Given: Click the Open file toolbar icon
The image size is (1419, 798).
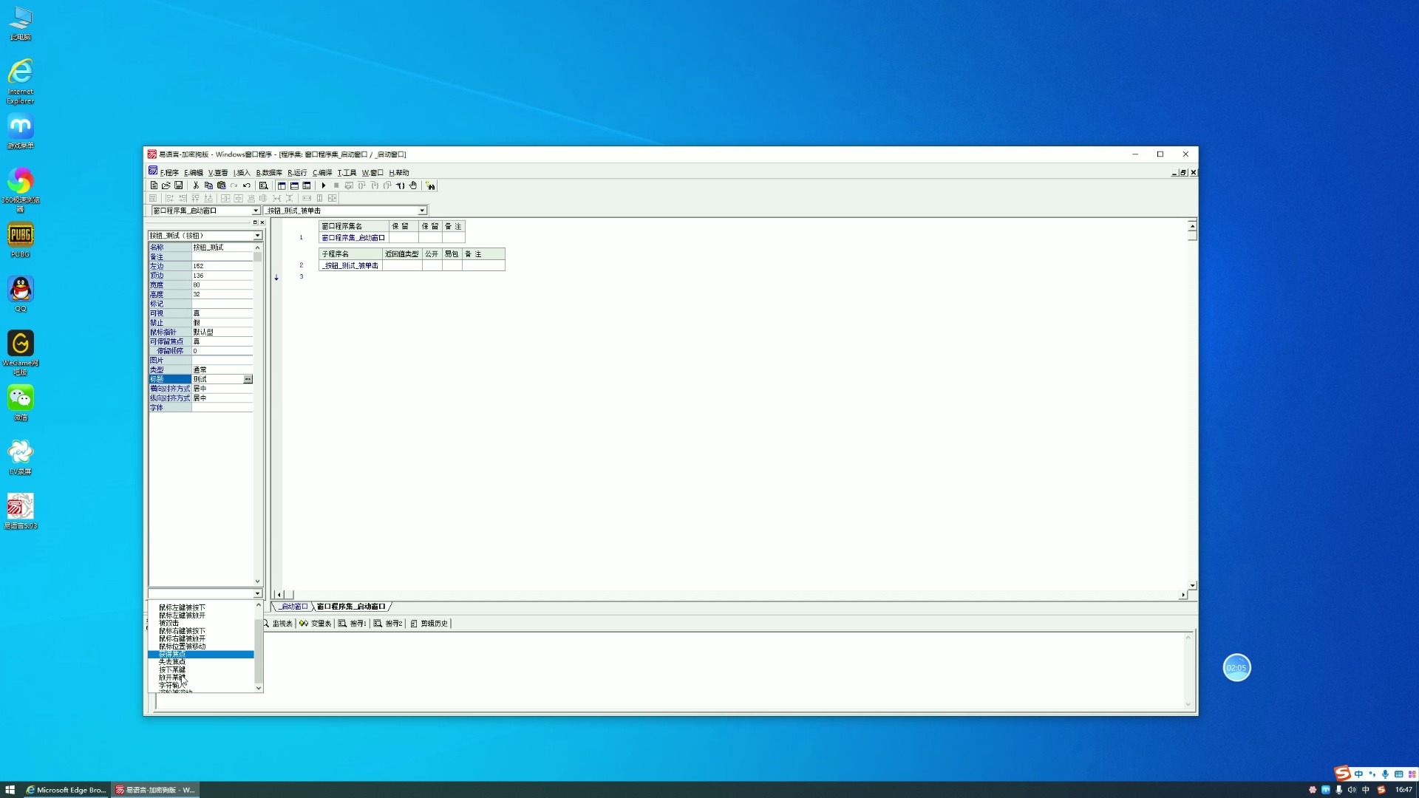Looking at the screenshot, I should [166, 185].
